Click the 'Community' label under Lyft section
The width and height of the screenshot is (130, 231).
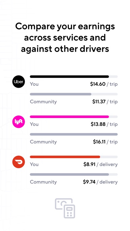coord(43,142)
